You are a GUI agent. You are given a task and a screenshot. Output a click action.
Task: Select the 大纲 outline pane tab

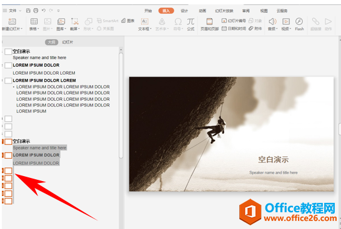point(52,42)
